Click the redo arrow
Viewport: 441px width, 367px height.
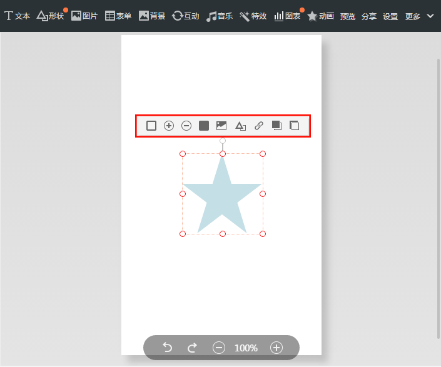point(193,348)
